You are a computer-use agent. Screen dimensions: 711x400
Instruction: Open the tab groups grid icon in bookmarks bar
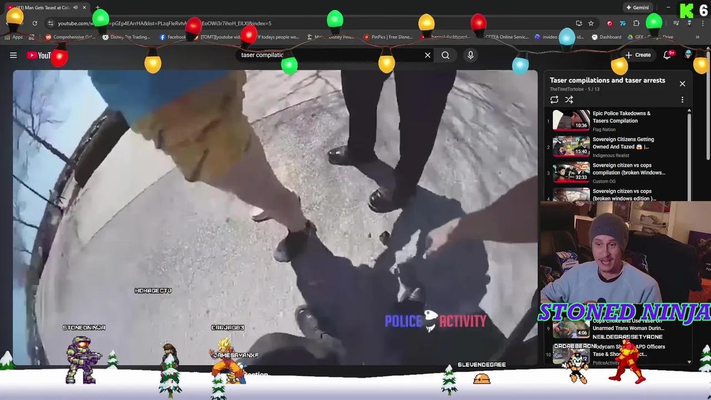[32, 37]
